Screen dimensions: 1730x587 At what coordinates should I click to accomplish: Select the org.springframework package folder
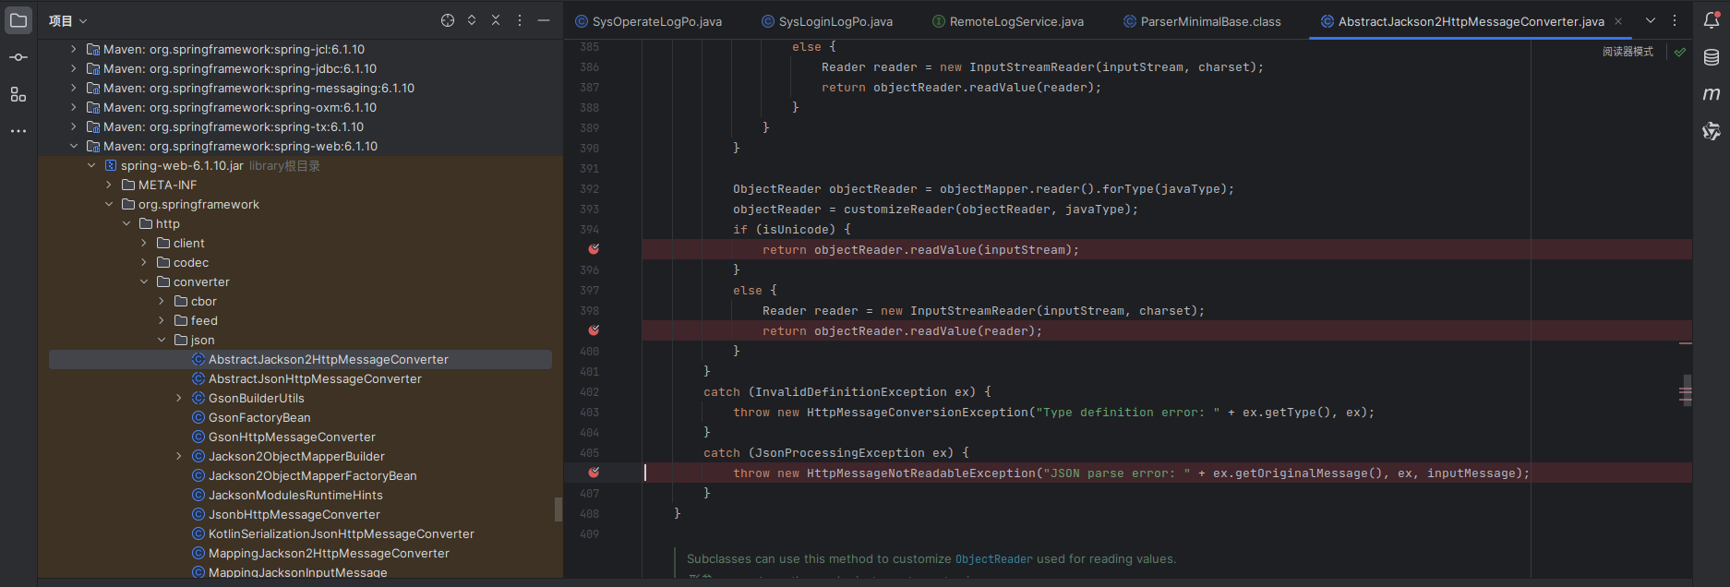pos(300,204)
